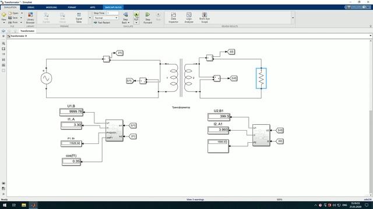Click the MATLAB taskbar icon
The image size is (373, 209).
click(33, 205)
